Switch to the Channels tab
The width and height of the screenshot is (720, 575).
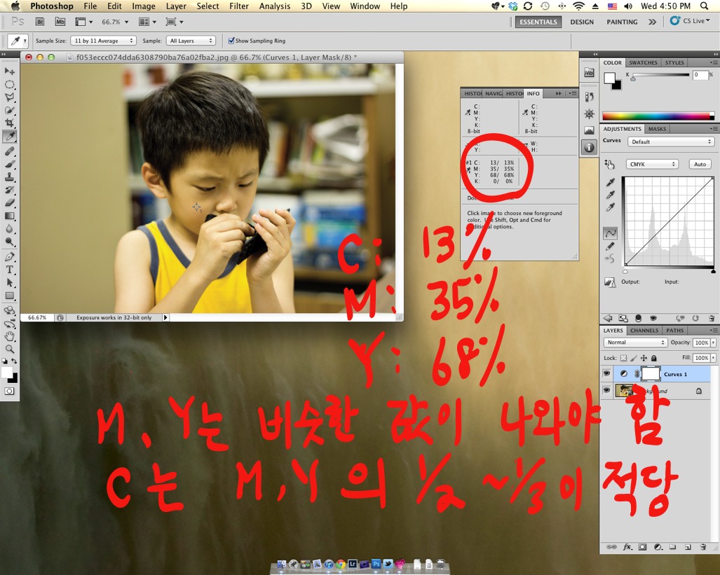tap(644, 331)
